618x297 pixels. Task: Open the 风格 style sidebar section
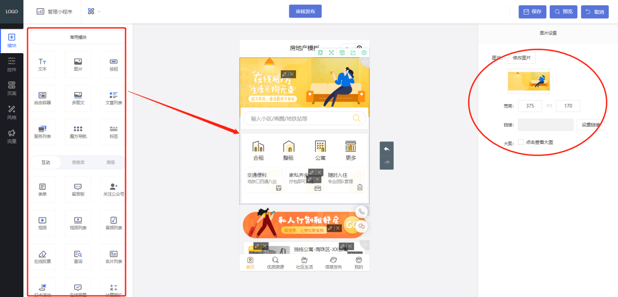[x=12, y=113]
